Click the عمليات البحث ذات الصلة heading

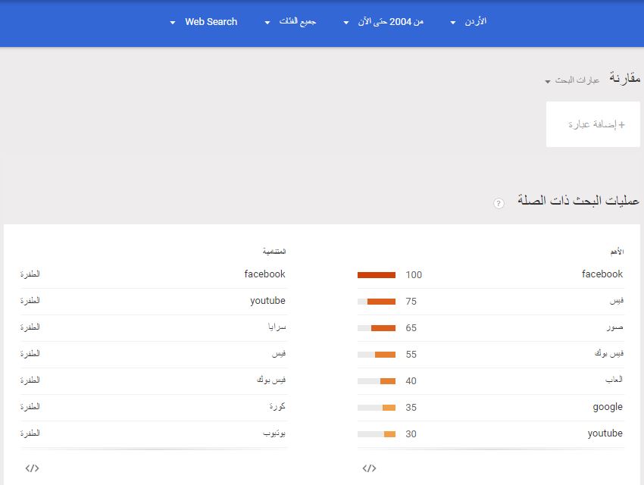pyautogui.click(x=579, y=201)
